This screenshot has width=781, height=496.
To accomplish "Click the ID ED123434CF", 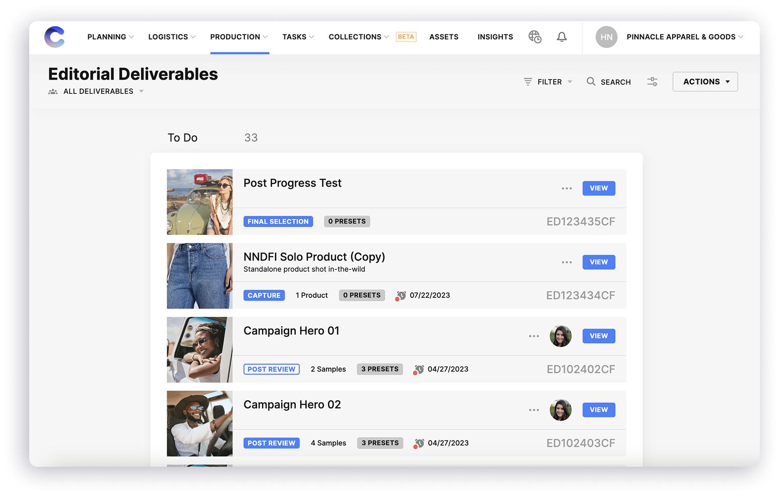I will coord(581,295).
